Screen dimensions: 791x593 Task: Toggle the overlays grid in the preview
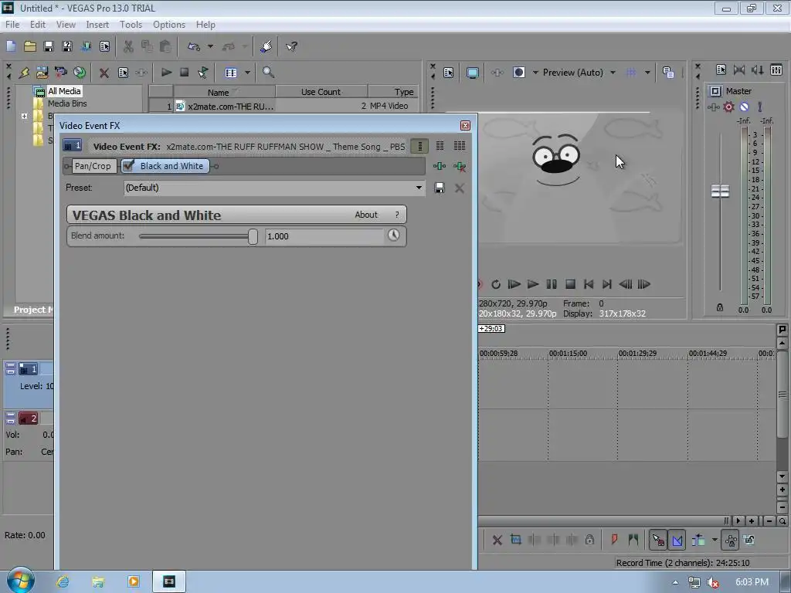(631, 73)
